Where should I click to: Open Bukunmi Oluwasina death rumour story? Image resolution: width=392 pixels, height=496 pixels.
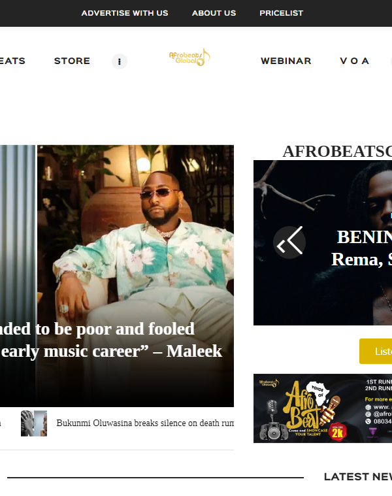coord(145,423)
